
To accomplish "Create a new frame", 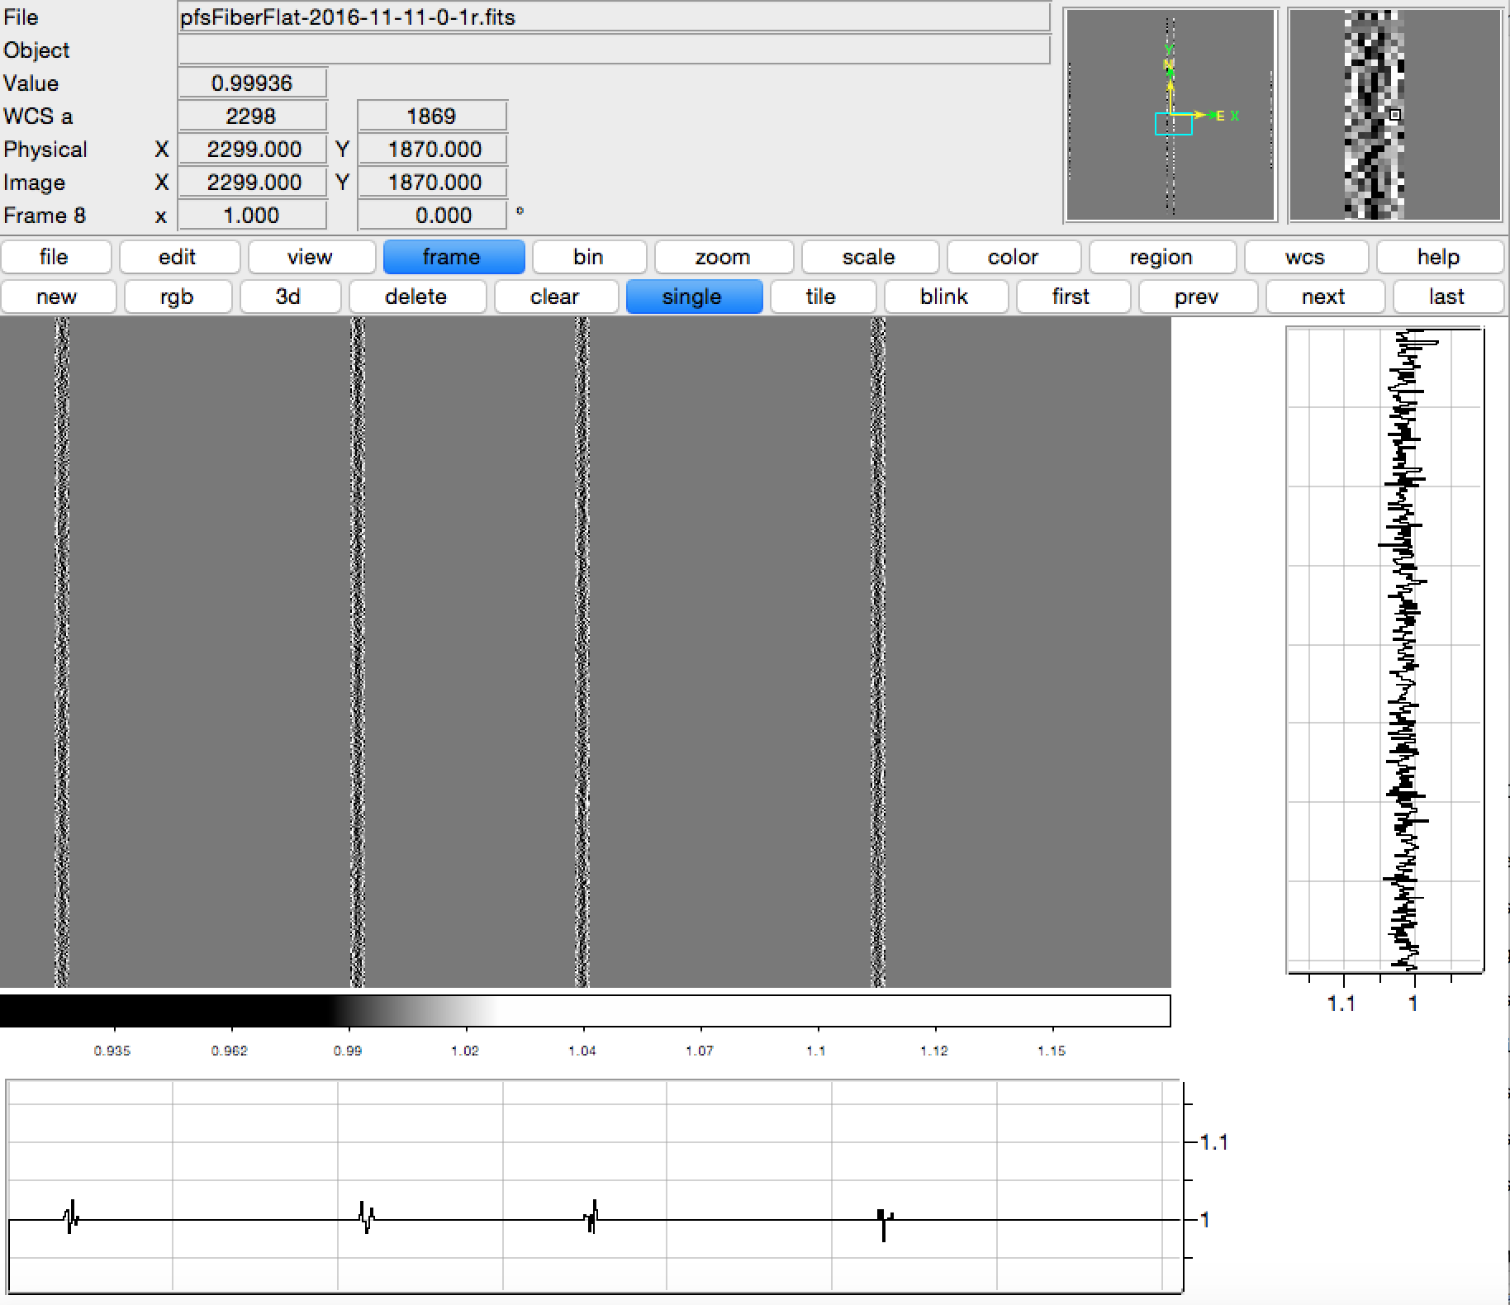I will (x=57, y=297).
